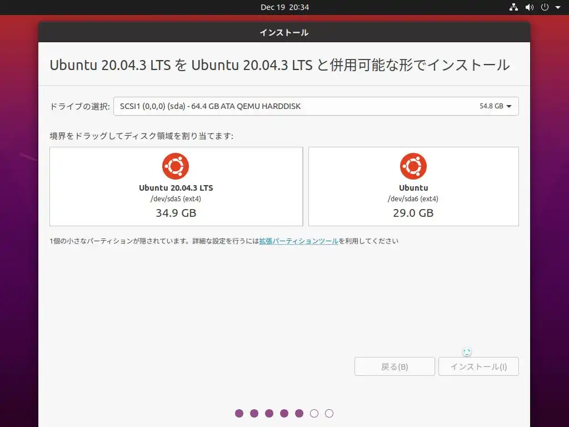Click the Ubuntu logo on /dev/sda6 partition
The width and height of the screenshot is (569, 427).
413,166
